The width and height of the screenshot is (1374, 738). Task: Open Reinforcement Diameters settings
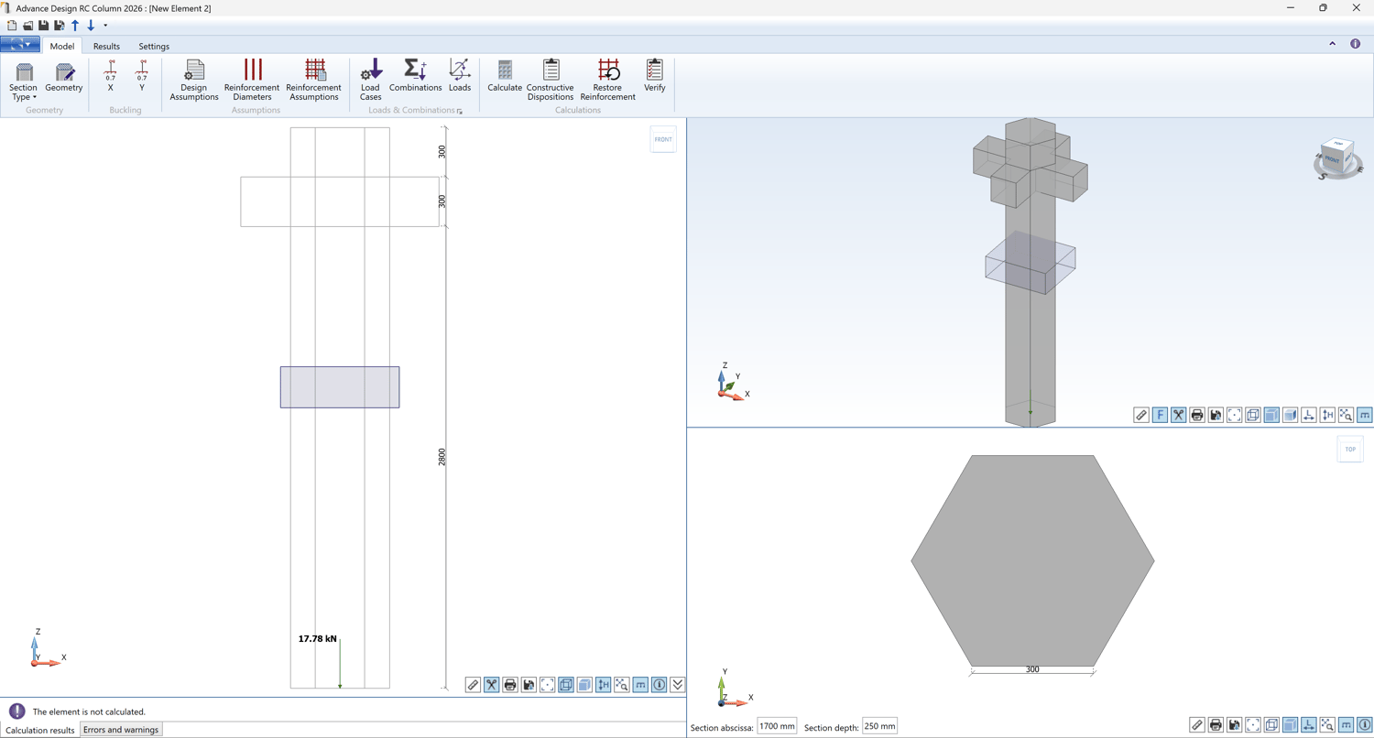[252, 80]
